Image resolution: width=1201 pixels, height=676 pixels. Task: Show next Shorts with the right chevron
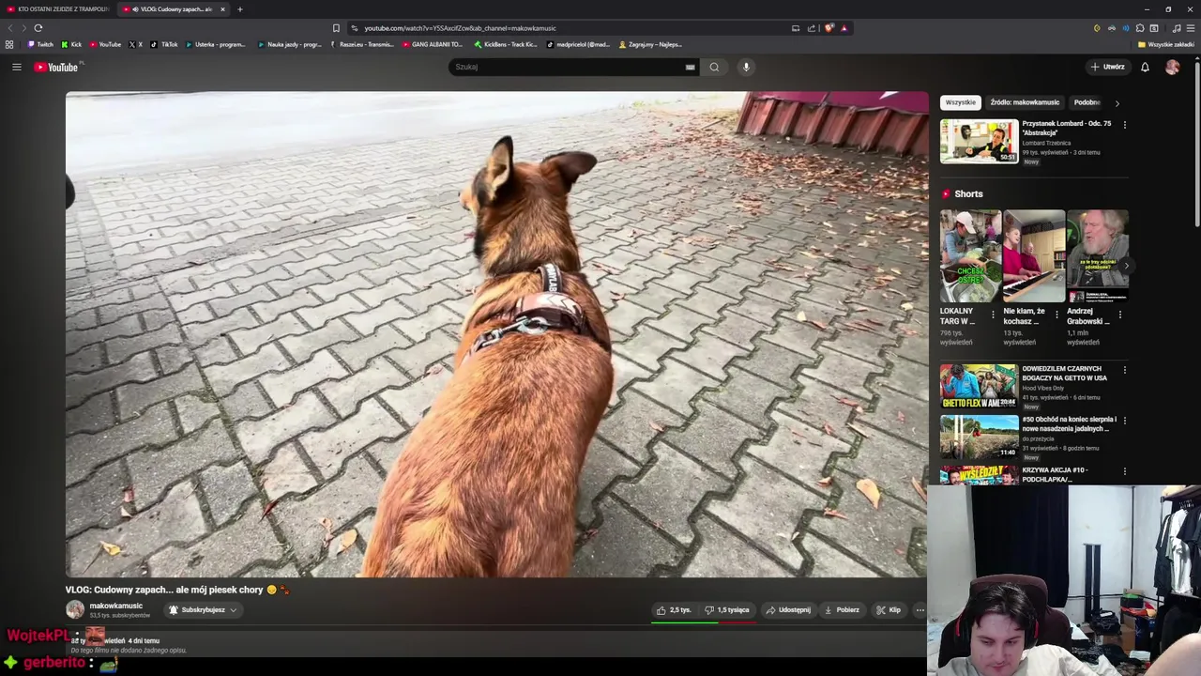coord(1126,266)
